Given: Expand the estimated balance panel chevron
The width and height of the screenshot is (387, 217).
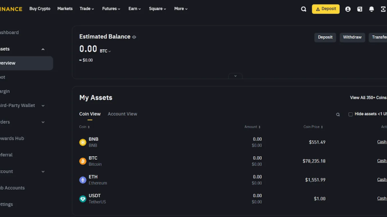Looking at the screenshot, I should [235, 76].
